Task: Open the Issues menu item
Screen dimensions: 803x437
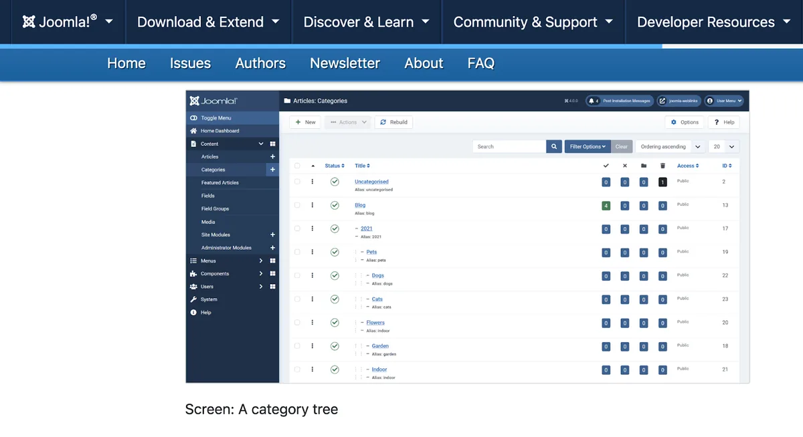Action: 190,63
